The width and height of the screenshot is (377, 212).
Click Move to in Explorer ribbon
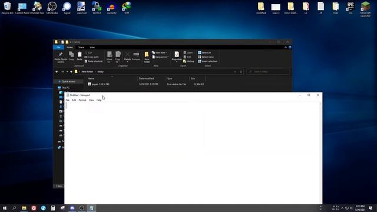coord(110,57)
